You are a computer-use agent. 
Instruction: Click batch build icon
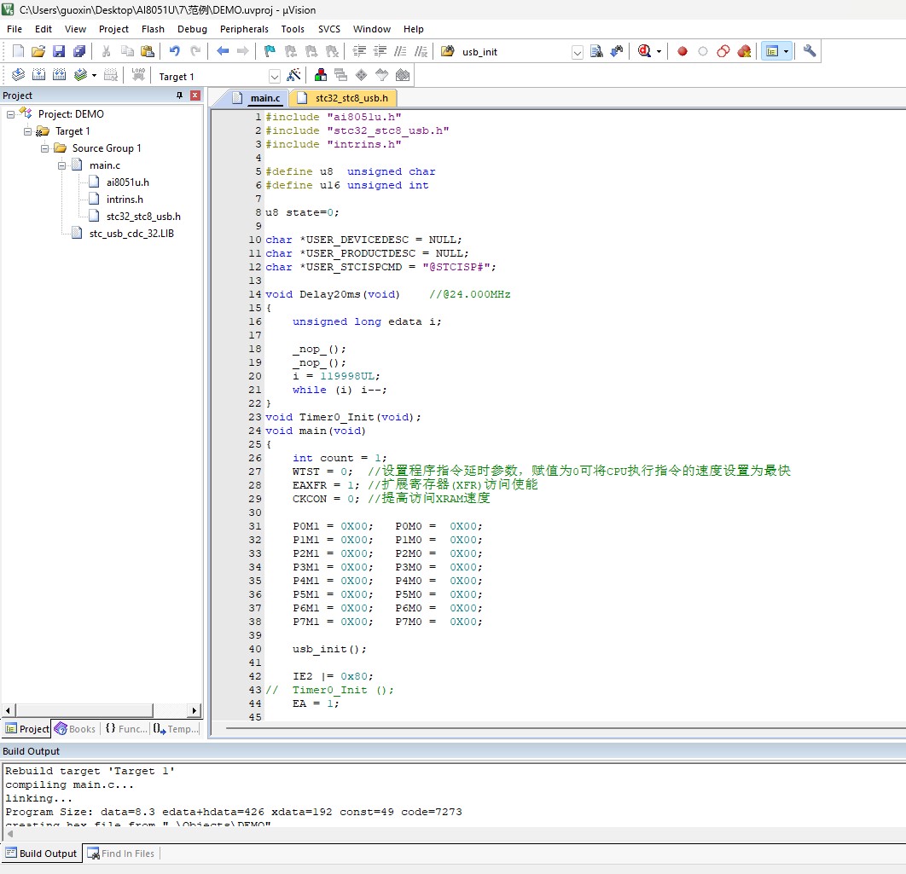[80, 75]
